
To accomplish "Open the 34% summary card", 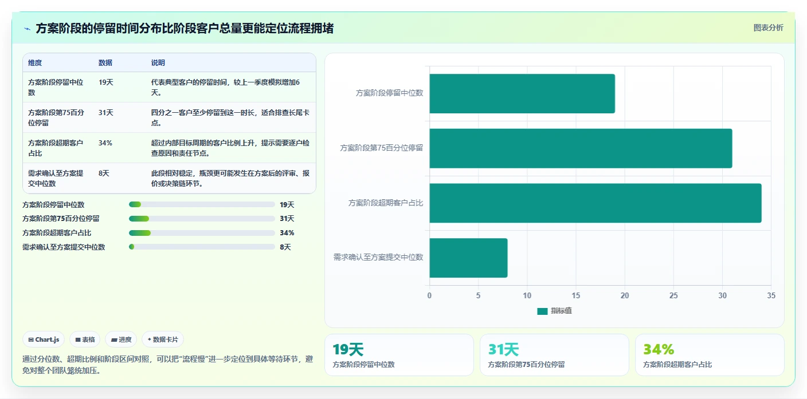I will point(710,355).
